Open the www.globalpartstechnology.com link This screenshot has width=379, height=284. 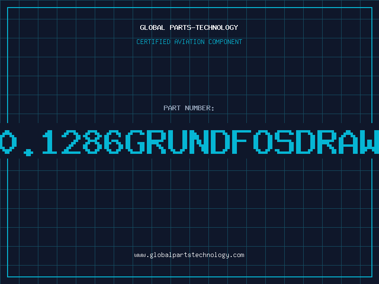click(x=189, y=255)
